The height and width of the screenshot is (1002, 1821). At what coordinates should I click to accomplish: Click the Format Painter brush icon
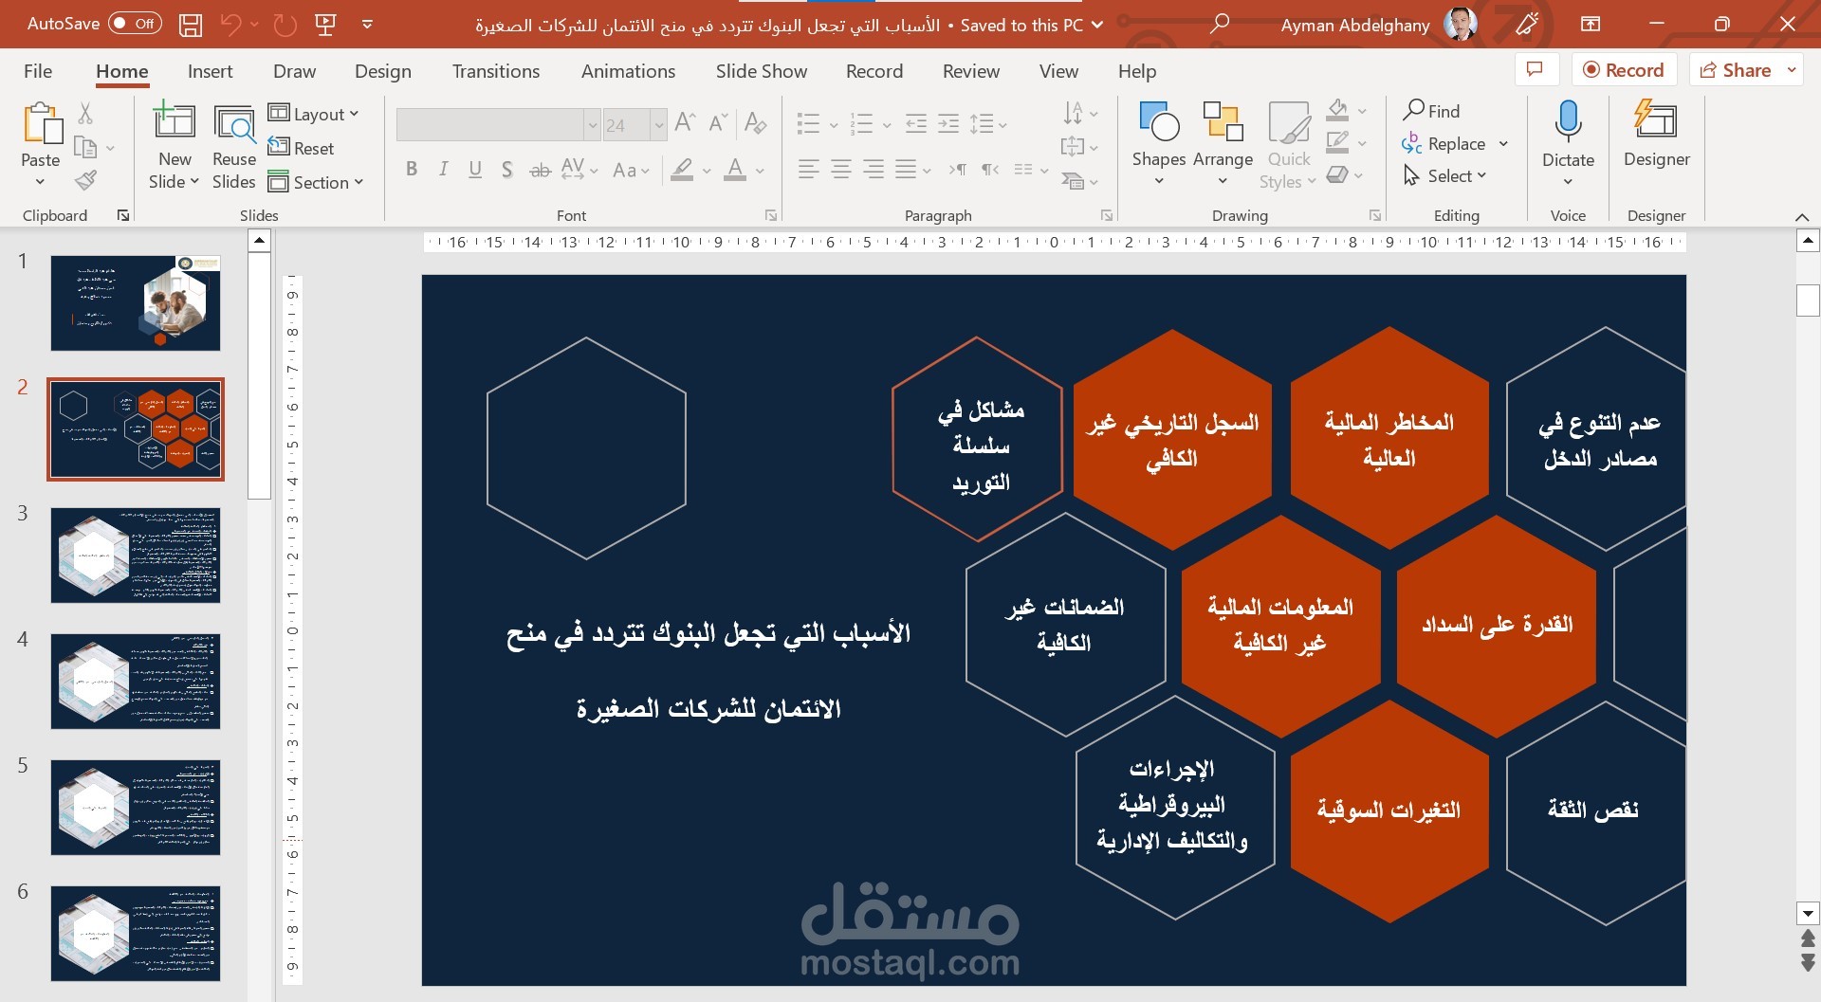tap(85, 180)
